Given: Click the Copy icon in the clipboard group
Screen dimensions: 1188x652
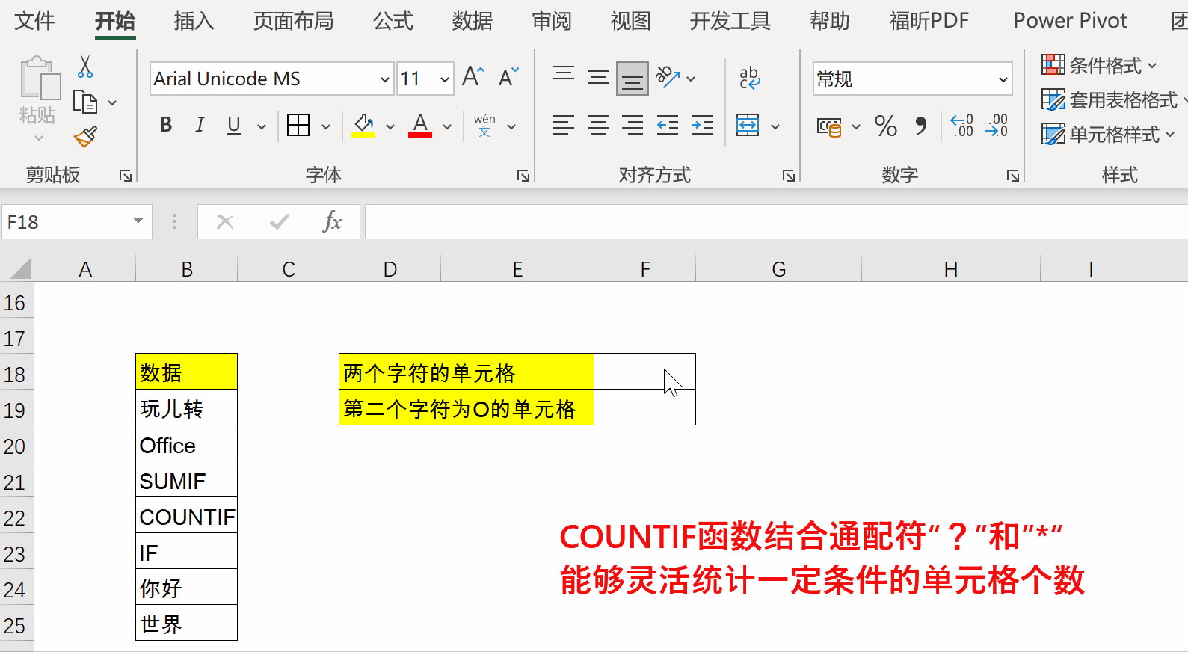Looking at the screenshot, I should 85,102.
